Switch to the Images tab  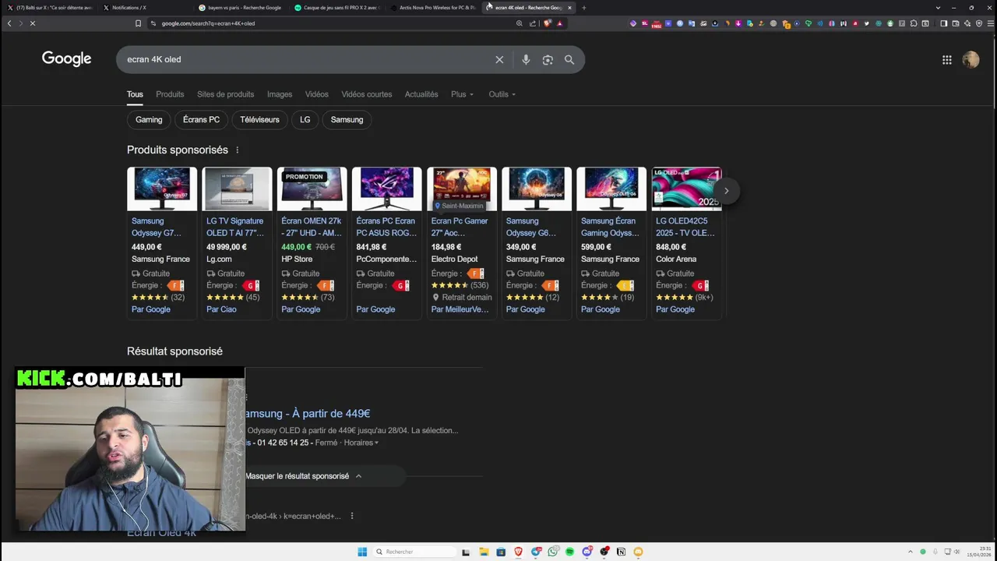pyautogui.click(x=280, y=94)
